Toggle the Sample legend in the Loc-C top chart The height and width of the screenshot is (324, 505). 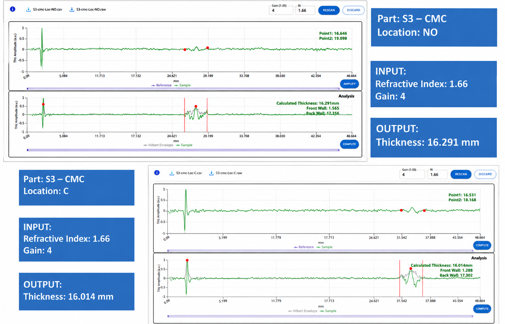coord(325,247)
